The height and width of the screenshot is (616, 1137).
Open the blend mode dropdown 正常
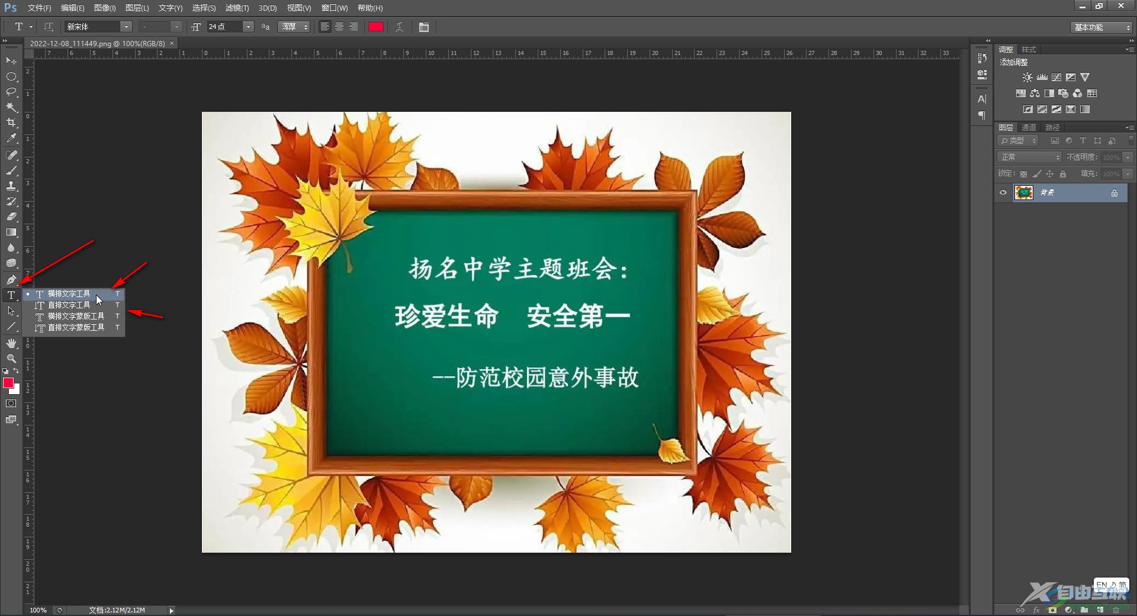point(1030,157)
